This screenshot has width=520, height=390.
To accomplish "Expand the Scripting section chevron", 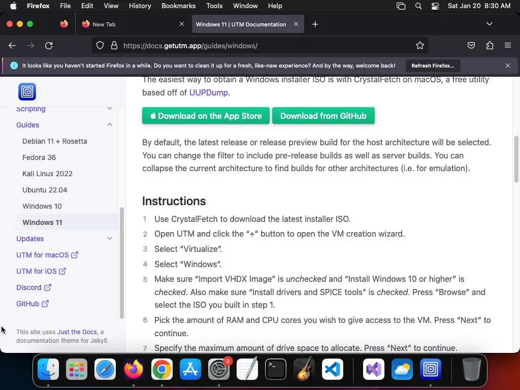I will click(x=110, y=109).
